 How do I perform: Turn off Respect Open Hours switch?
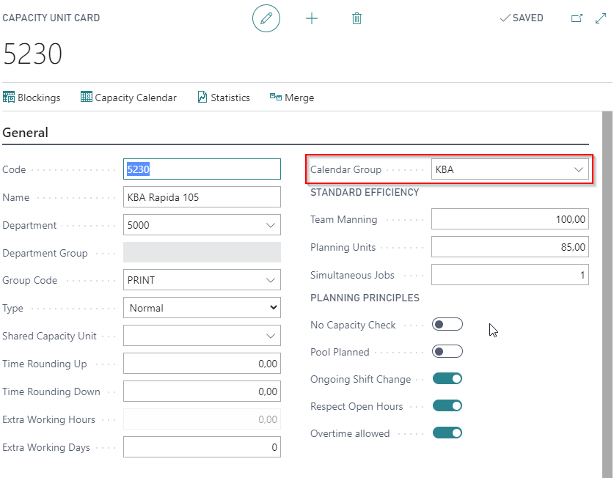[x=447, y=405]
